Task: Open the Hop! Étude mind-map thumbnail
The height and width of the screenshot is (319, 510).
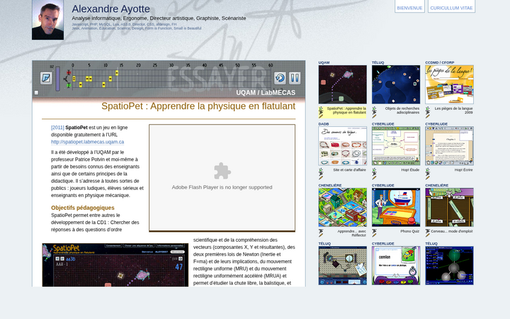Action: tap(396, 146)
